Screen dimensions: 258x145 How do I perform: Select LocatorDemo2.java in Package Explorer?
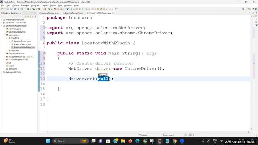[23, 44]
